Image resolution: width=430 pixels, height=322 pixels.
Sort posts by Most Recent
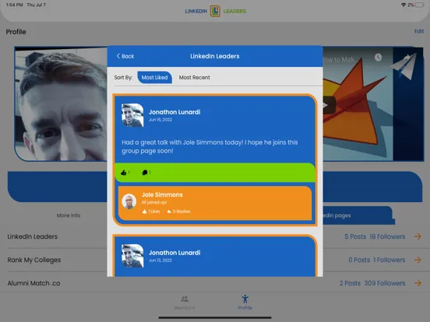[x=195, y=78]
